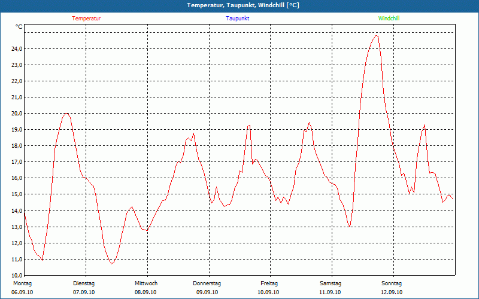Click the Montag day label
Screen dimensions: 479x299
(x=22, y=283)
